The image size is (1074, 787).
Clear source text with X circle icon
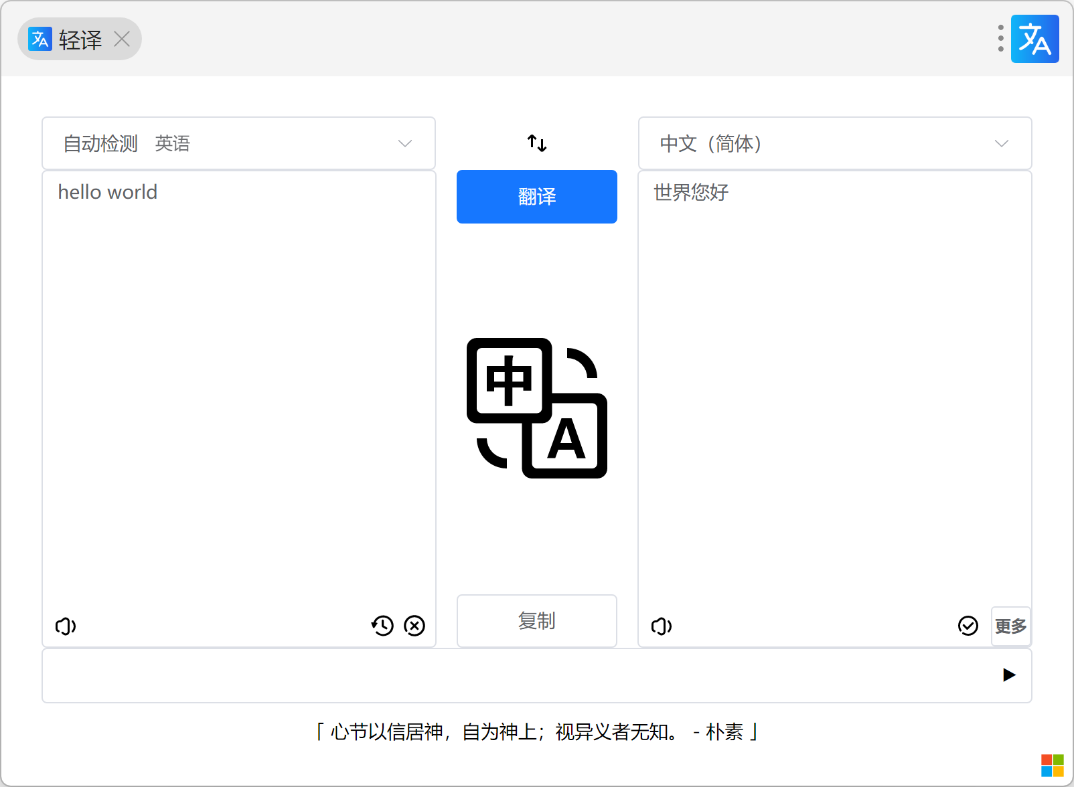414,626
